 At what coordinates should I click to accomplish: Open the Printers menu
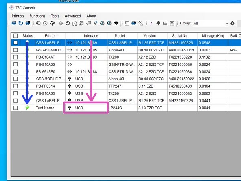pyautogui.click(x=18, y=16)
